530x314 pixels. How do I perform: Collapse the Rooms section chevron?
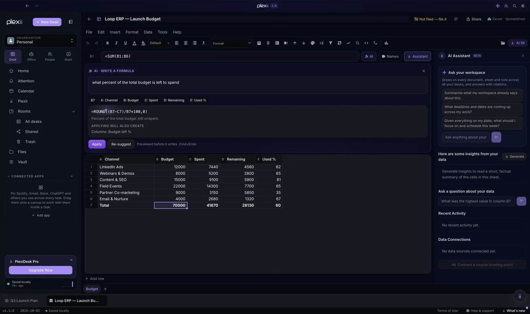point(74,112)
